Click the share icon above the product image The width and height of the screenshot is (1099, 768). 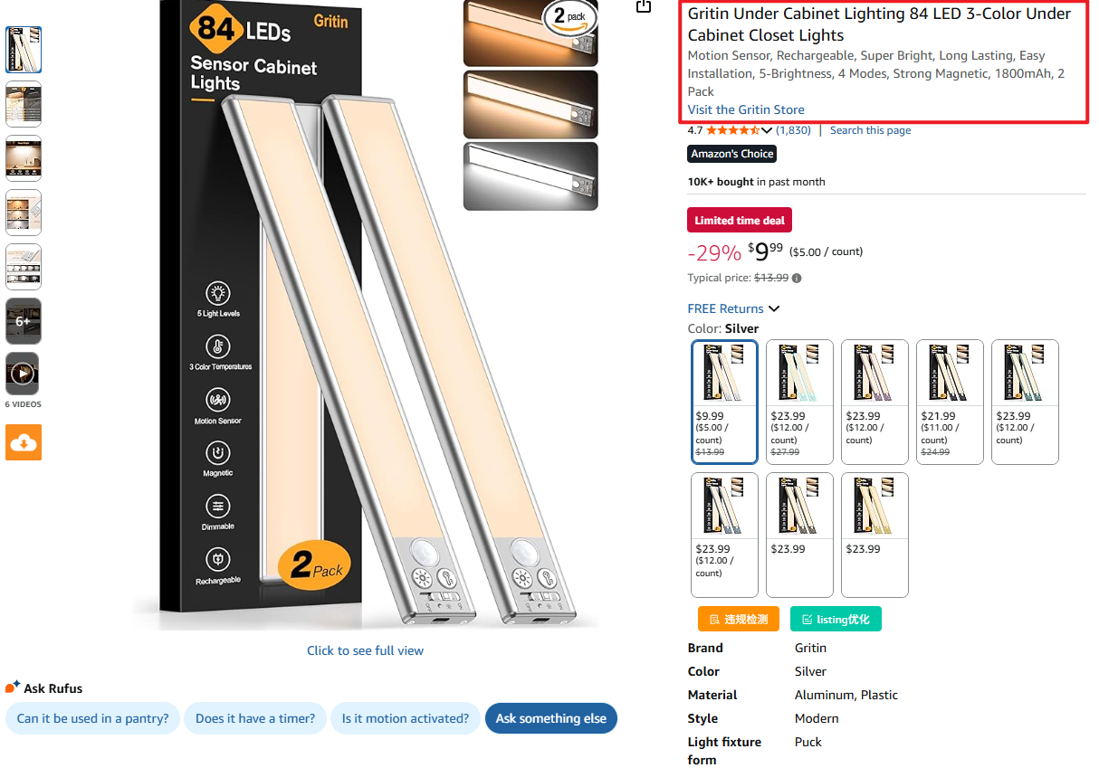(643, 5)
